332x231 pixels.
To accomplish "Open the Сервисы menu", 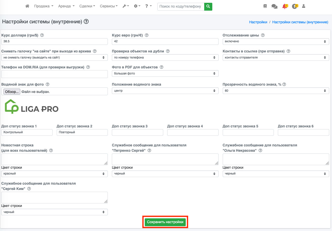I will (109, 6).
